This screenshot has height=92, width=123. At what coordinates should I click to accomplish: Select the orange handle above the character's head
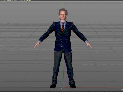pyautogui.click(x=61, y=4)
